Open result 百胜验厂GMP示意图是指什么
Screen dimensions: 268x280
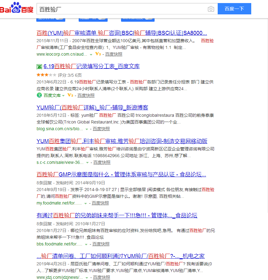click(x=121, y=175)
